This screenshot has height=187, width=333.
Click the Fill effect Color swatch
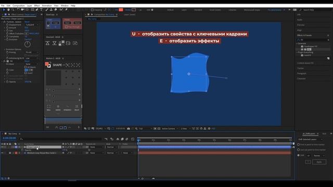coord(27,70)
